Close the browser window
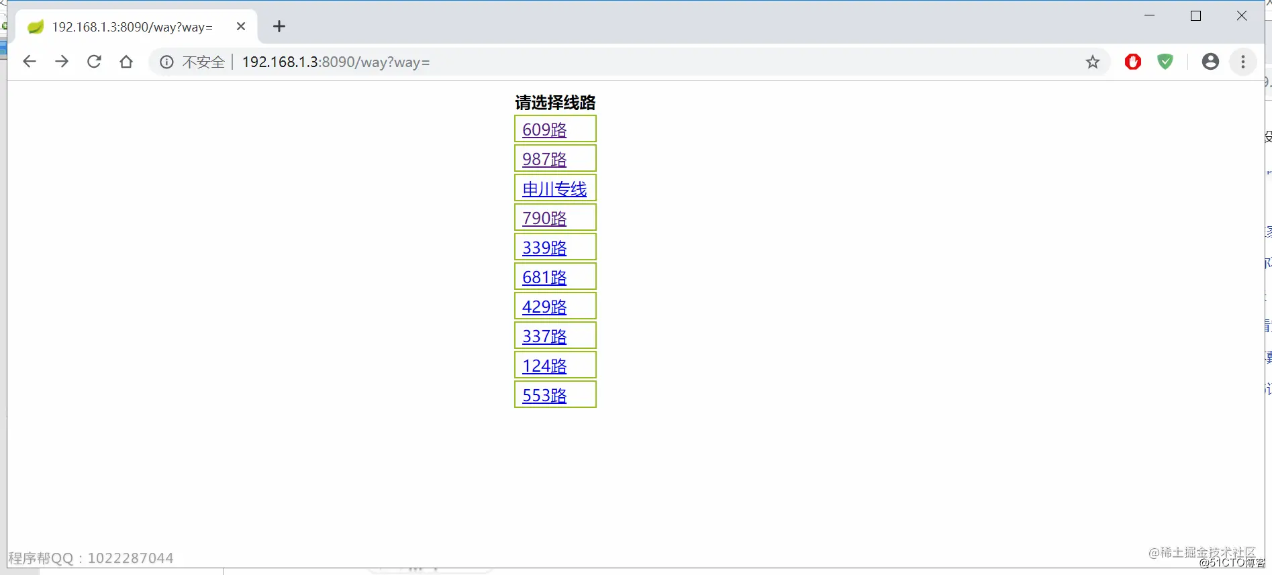The image size is (1272, 575). (1242, 15)
